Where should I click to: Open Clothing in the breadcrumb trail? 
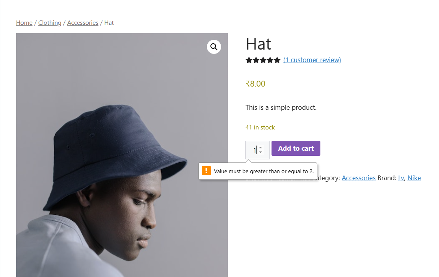[50, 23]
